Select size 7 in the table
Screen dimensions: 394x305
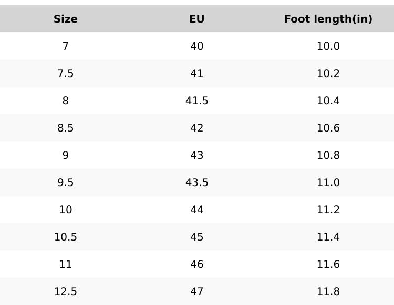(x=66, y=46)
